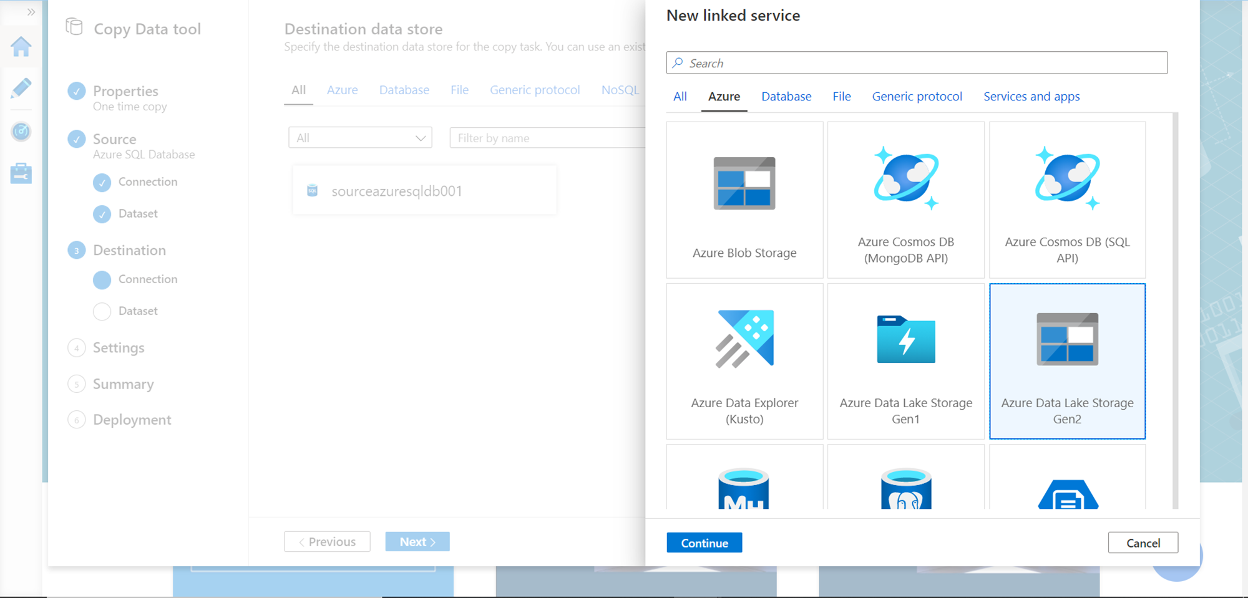Select Database tab in Destination data store

coord(404,90)
